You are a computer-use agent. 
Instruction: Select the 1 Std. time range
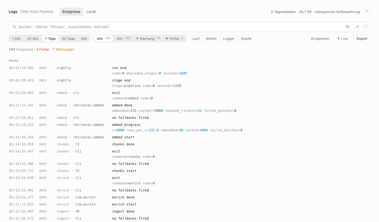[17, 38]
